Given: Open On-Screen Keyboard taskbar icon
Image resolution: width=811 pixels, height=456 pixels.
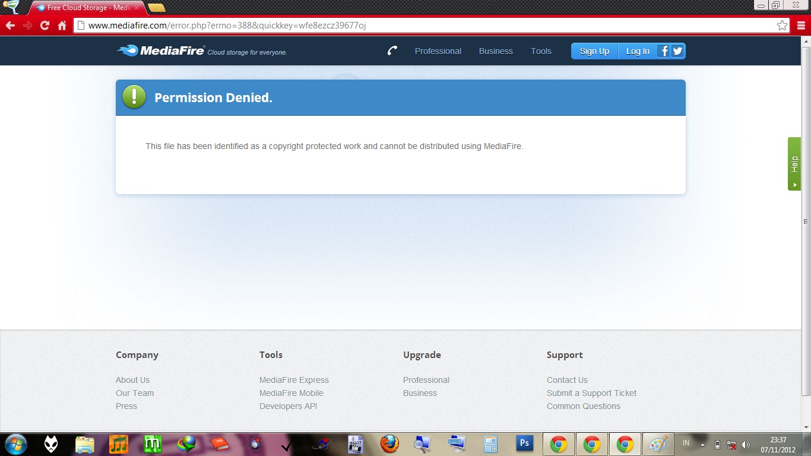Looking at the screenshot, I should pos(457,443).
